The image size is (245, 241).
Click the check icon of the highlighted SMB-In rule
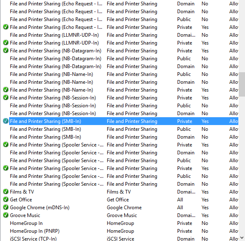tap(6, 121)
